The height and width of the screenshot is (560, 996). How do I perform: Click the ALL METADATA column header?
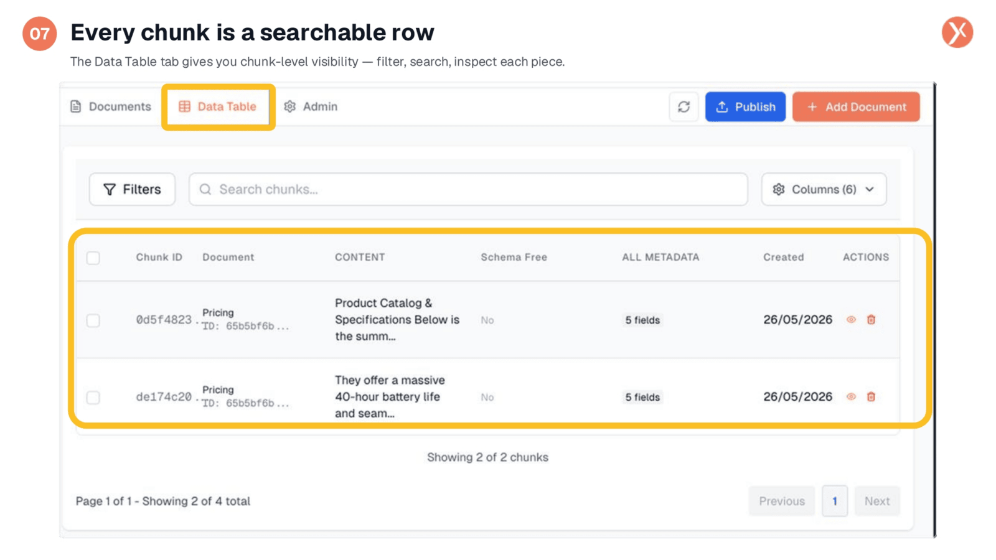pyautogui.click(x=660, y=257)
